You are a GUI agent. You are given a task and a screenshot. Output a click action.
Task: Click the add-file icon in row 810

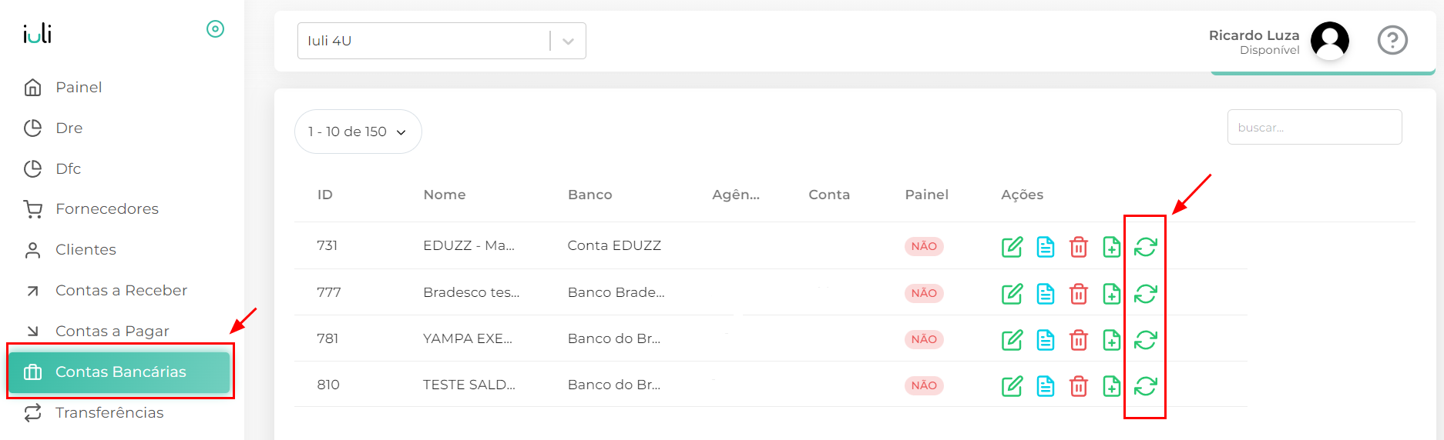coord(1111,386)
